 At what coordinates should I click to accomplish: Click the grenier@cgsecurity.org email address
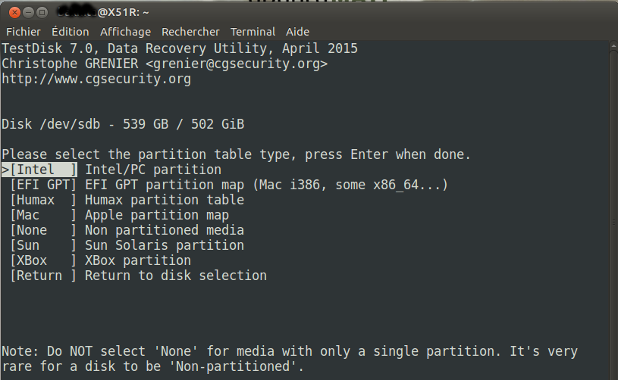click(237, 64)
